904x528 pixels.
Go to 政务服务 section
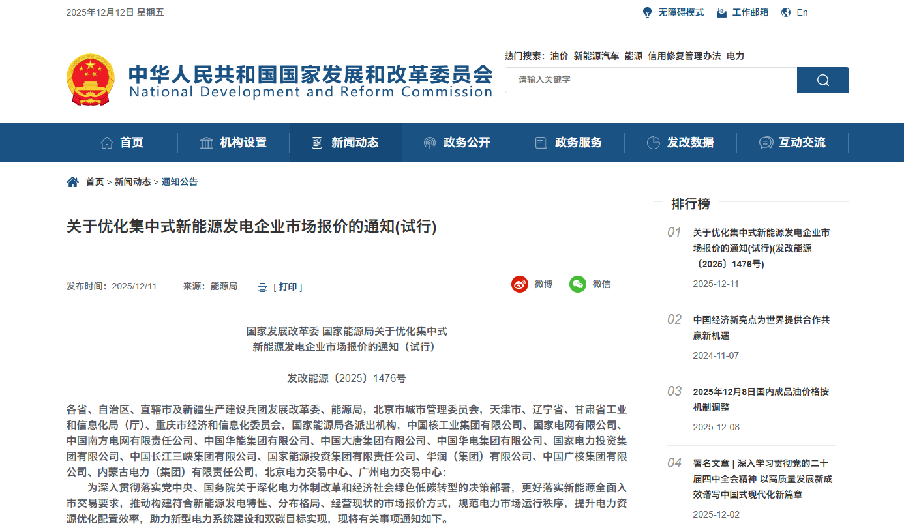[569, 143]
